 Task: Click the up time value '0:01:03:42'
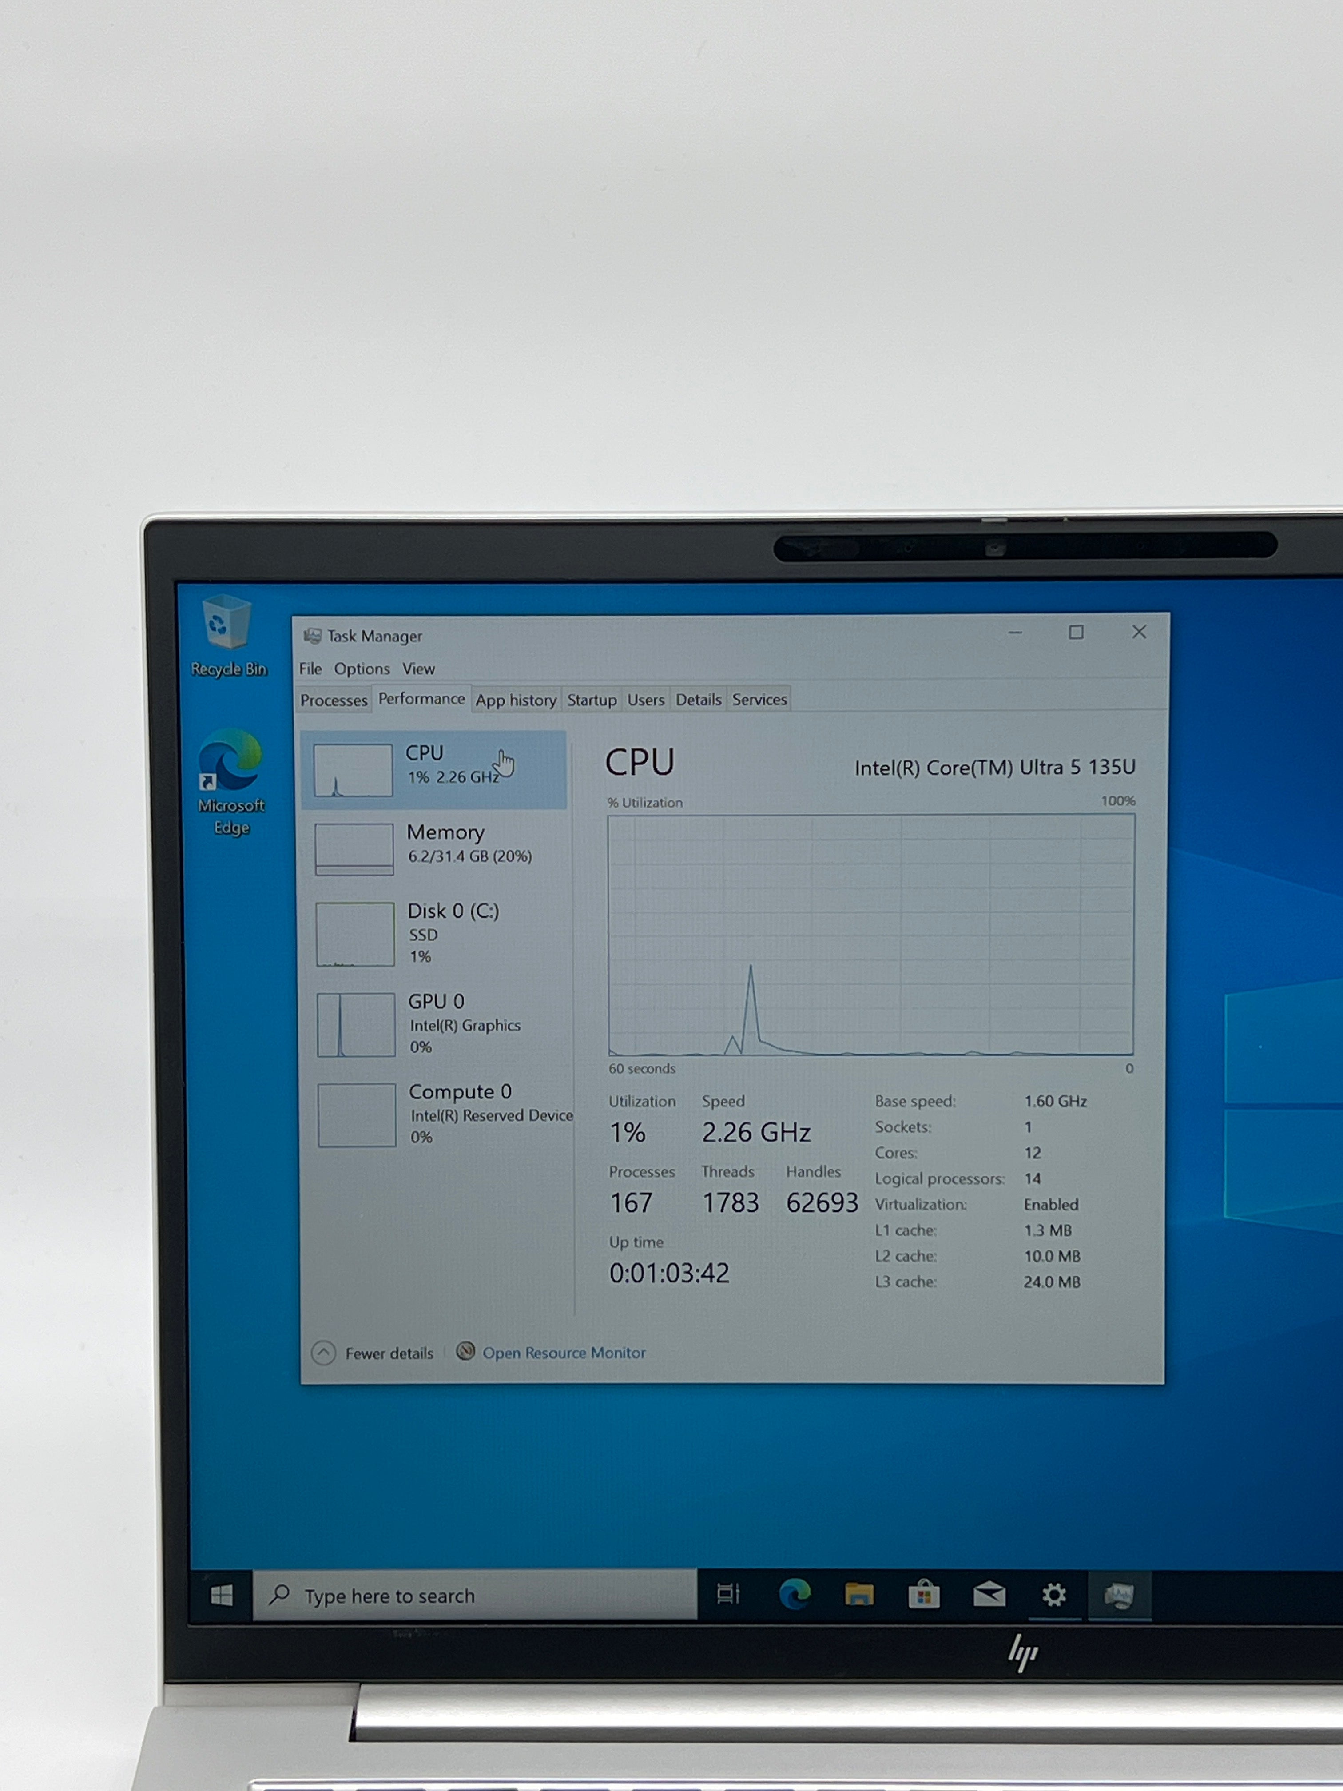click(669, 1273)
